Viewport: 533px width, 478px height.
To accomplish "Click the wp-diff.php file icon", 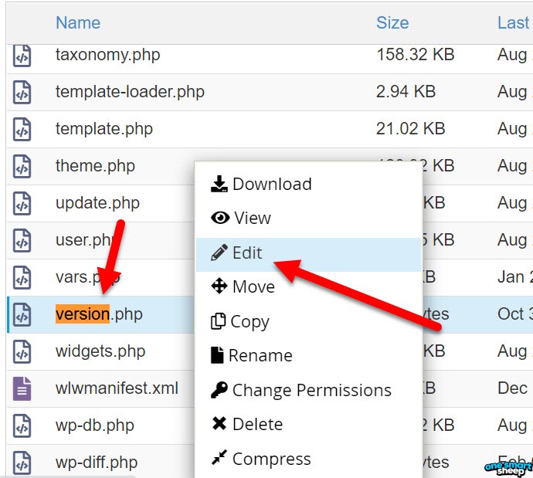I will click(x=22, y=463).
